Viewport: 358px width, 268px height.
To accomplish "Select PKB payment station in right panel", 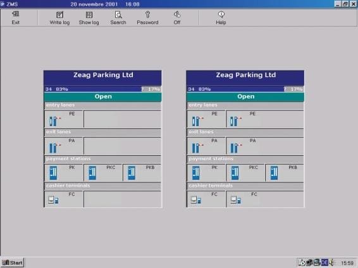I will 285,173.
